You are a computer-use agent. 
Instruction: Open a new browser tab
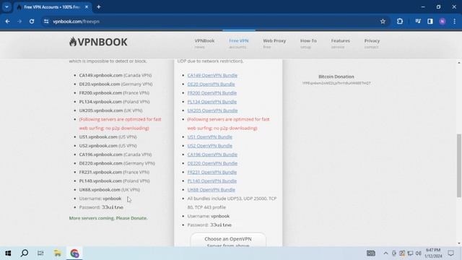tap(99, 6)
